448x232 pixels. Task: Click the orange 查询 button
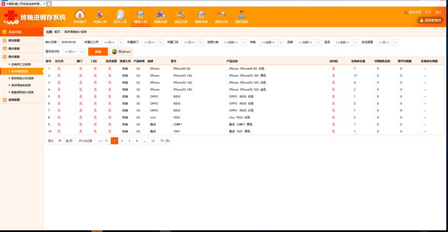click(98, 52)
